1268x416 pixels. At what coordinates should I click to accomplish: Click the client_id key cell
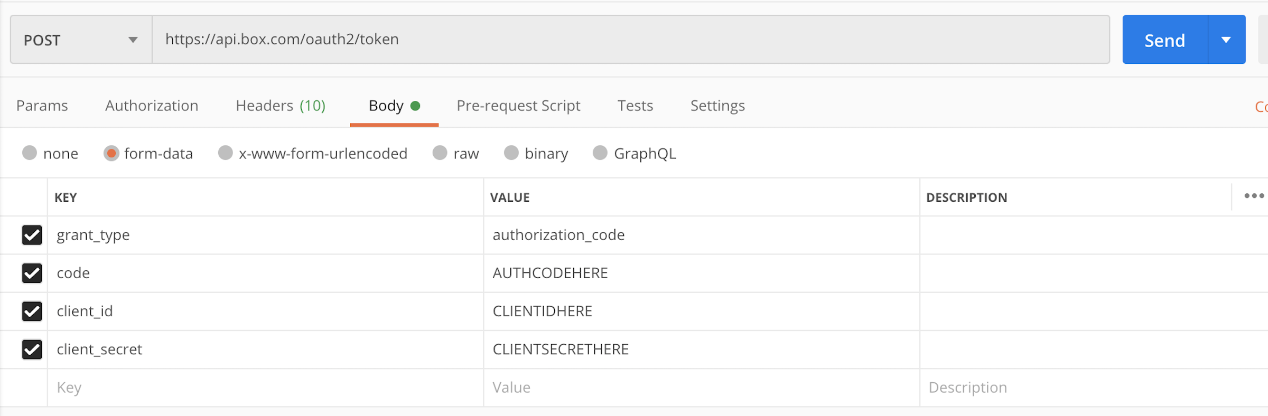266,311
